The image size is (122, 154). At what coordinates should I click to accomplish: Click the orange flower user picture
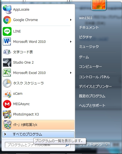pos(99,4)
